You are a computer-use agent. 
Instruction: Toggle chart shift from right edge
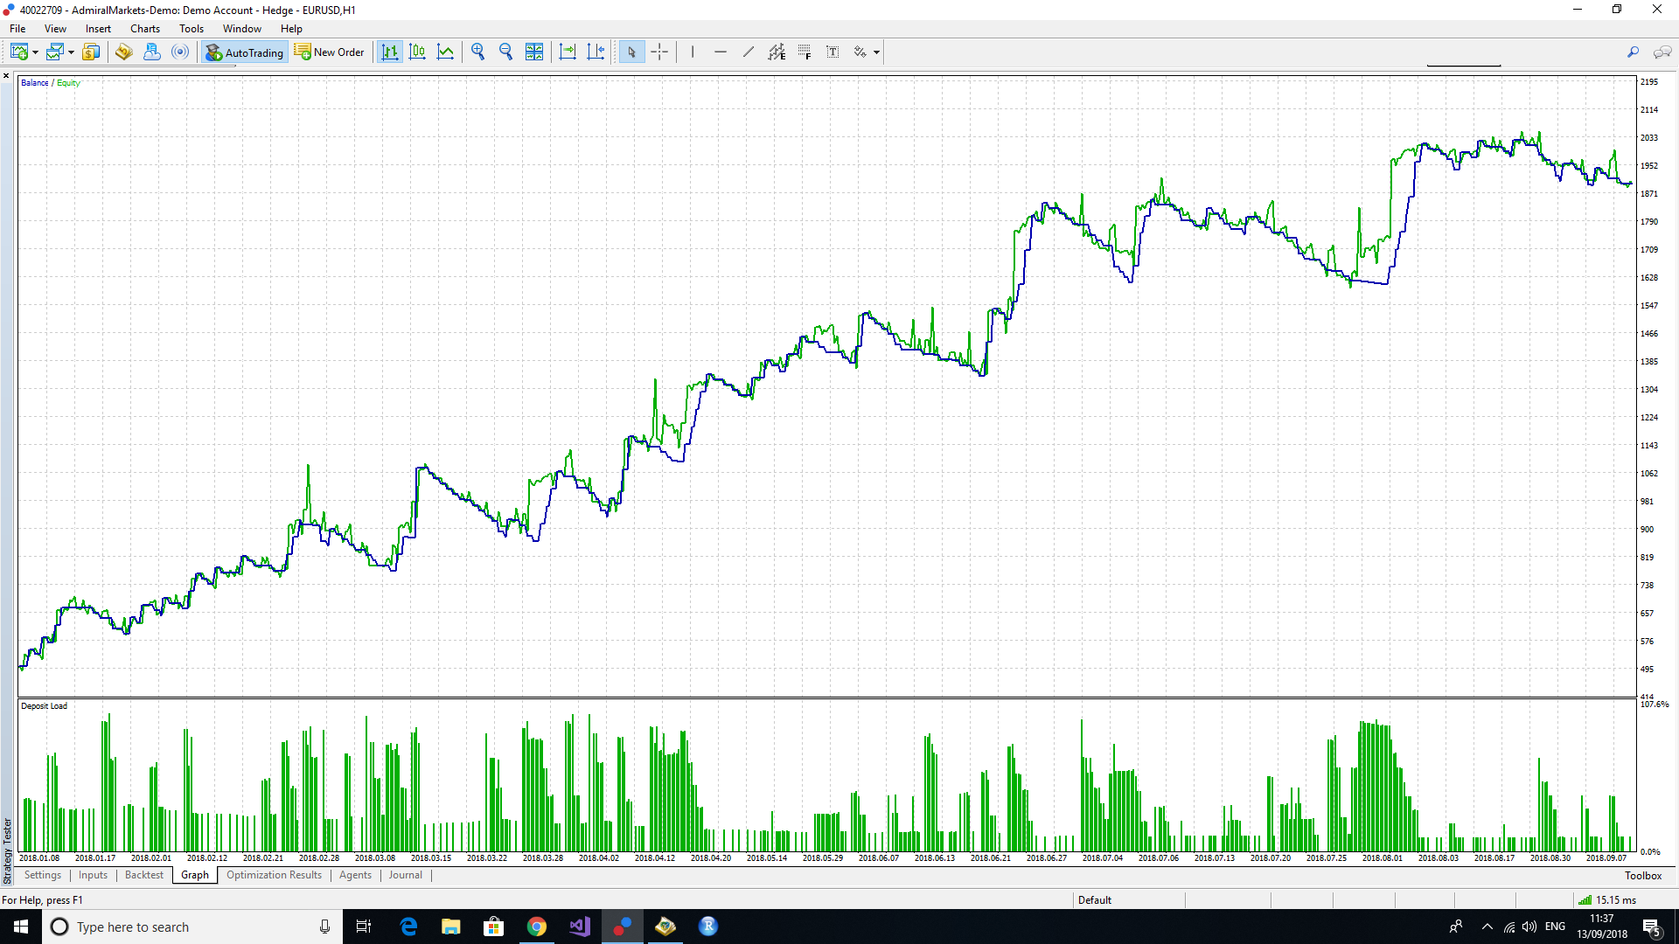596,52
